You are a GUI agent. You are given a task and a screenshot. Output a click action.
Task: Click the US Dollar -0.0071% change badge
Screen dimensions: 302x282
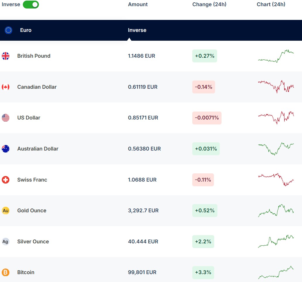tap(207, 118)
